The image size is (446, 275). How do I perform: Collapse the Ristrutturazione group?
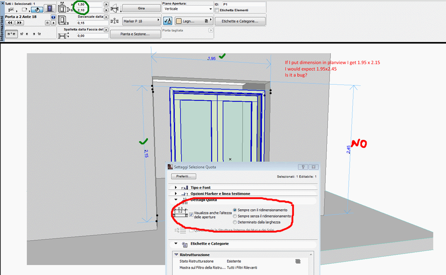[176, 255]
